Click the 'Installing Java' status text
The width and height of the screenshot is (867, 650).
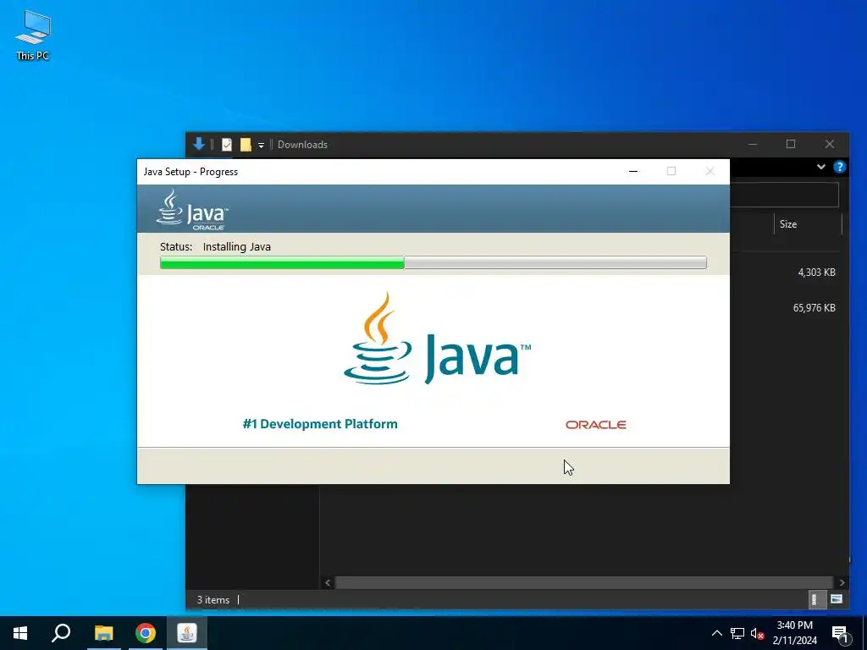coord(237,246)
